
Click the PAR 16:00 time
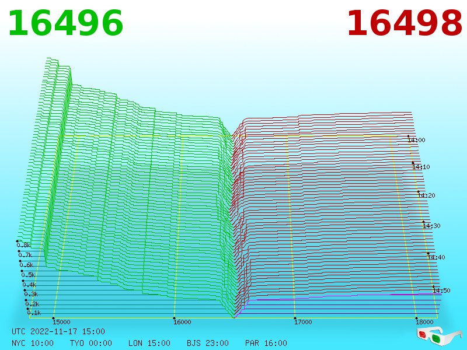[x=266, y=343]
